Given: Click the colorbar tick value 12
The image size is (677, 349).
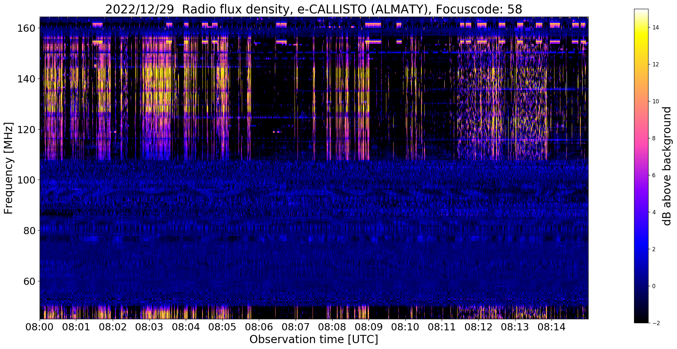Looking at the screenshot, I should 656,64.
